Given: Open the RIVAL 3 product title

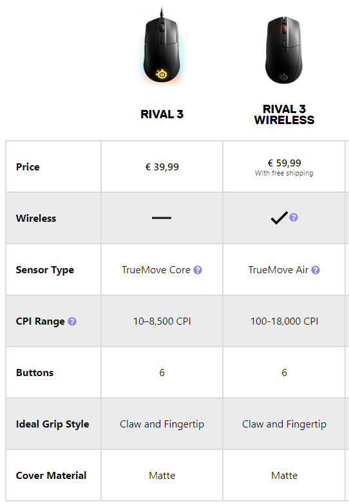Looking at the screenshot, I should point(162,114).
